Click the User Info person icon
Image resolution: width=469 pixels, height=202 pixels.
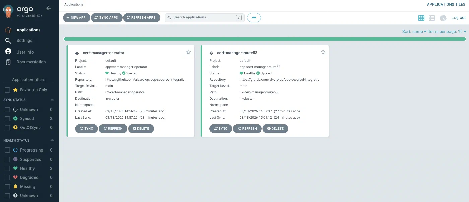[8, 52]
